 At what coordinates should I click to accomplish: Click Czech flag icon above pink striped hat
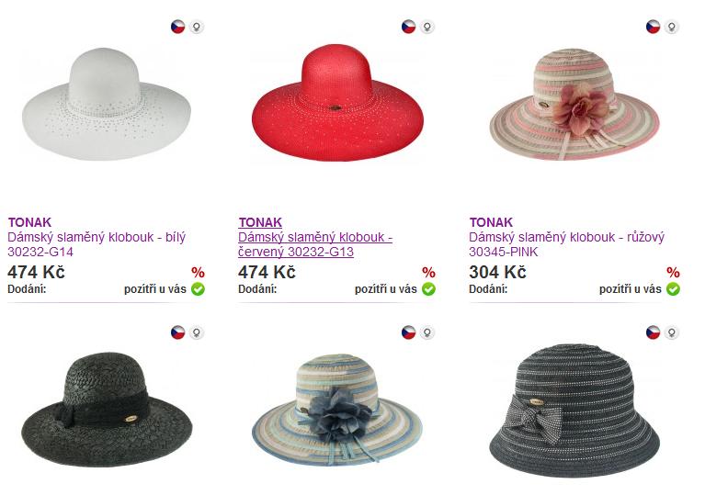pos(653,27)
